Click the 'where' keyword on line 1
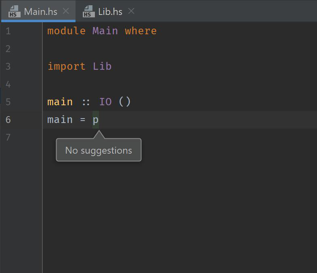317x273 pixels. pyautogui.click(x=141, y=31)
